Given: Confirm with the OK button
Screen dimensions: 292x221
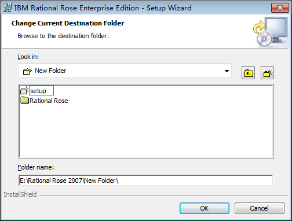Looking at the screenshot, I should 205,208.
